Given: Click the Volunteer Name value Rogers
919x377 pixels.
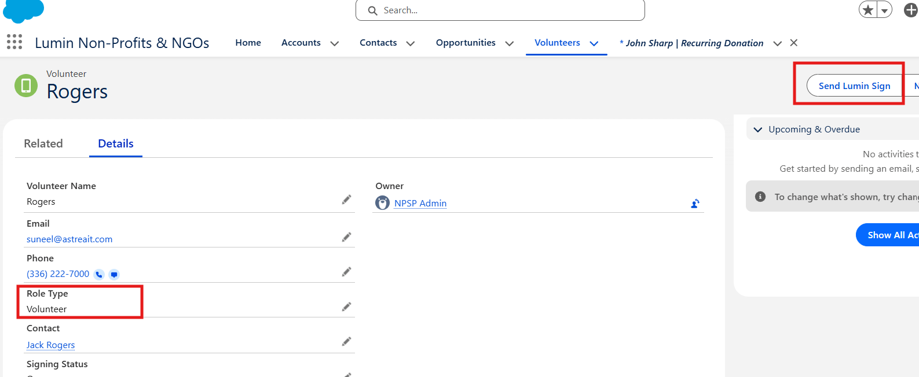Looking at the screenshot, I should tap(41, 201).
